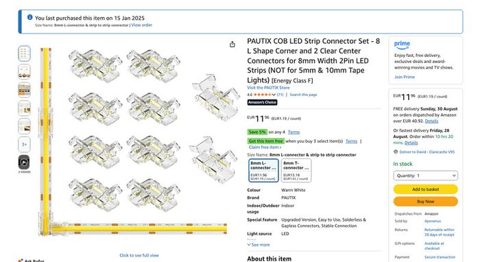
Task: Click the info icon in purchase banner
Action: pos(29,17)
